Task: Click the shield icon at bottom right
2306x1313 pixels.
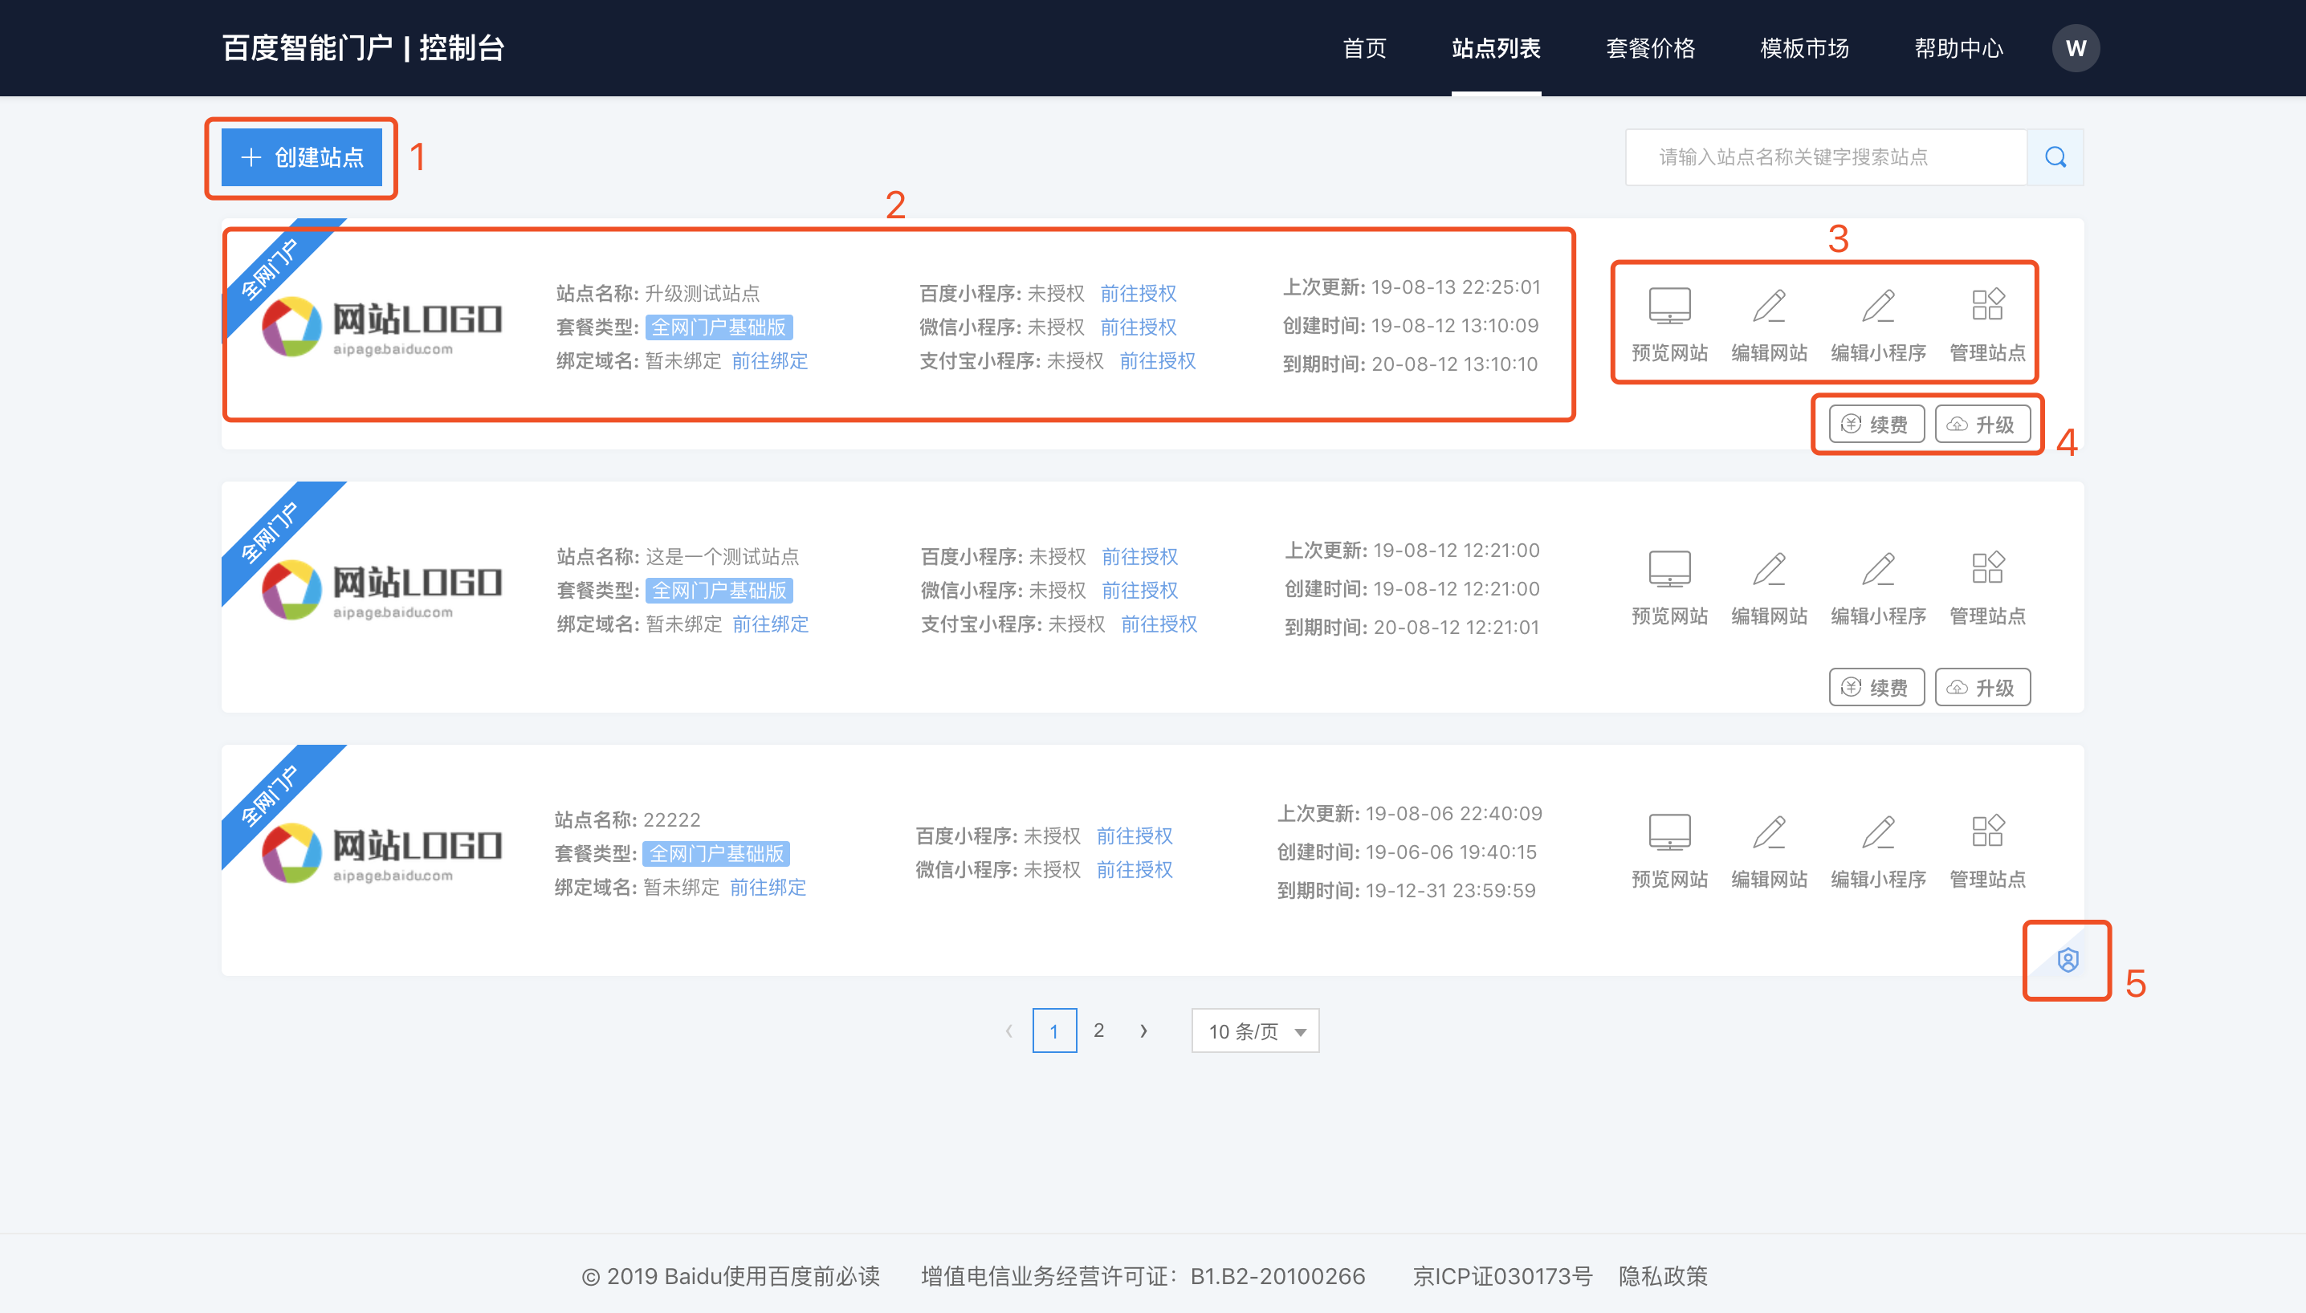Action: (2067, 961)
